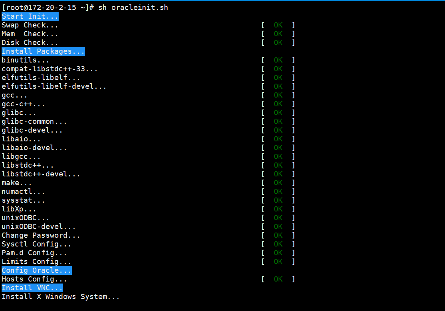Click the 'Pam.d Config...' line

point(34,253)
